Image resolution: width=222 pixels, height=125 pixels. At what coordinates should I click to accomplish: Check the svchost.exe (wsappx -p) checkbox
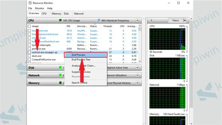29,52
